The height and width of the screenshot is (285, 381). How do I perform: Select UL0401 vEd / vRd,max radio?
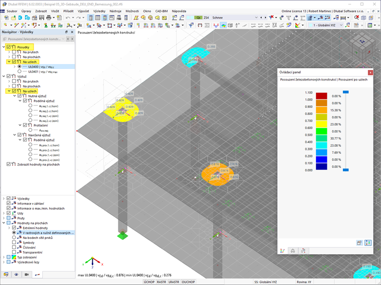point(20,71)
